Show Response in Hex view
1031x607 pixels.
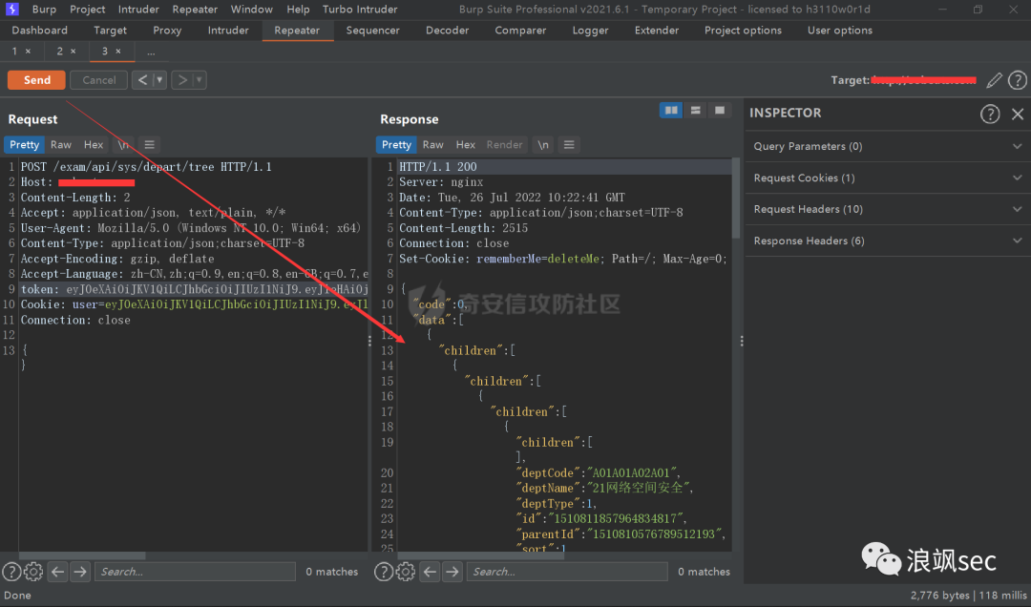click(x=466, y=145)
